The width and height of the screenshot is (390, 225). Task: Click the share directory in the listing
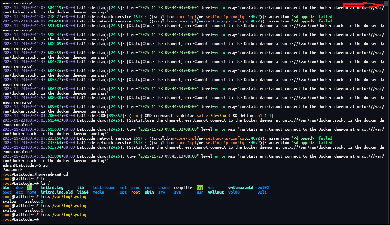[164, 188]
